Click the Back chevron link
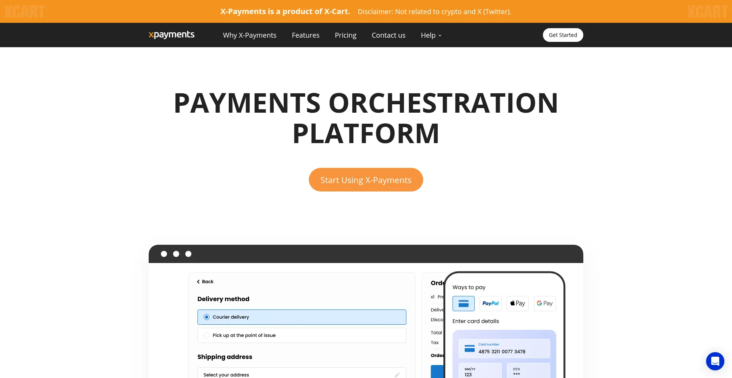Image resolution: width=732 pixels, height=378 pixels. (x=205, y=282)
